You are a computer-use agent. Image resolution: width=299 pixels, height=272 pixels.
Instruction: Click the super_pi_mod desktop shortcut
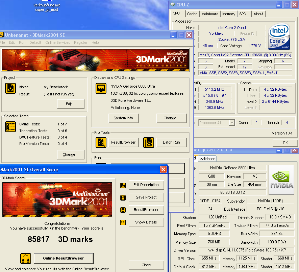tap(47, 6)
